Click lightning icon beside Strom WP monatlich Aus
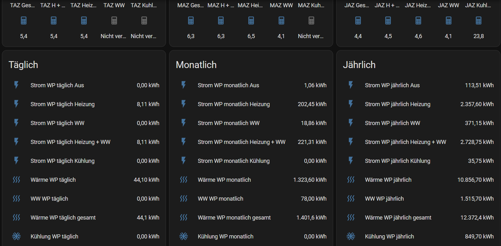 point(184,85)
